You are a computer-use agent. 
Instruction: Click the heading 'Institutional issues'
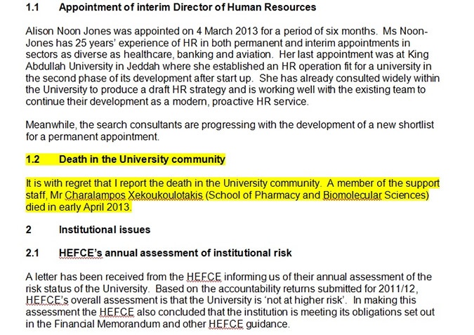click(105, 230)
